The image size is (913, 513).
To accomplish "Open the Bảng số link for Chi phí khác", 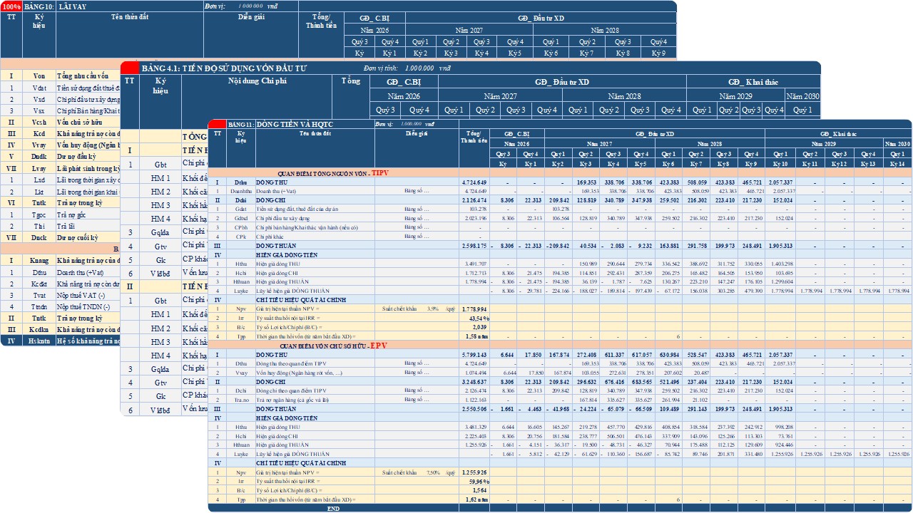I will tap(417, 237).
